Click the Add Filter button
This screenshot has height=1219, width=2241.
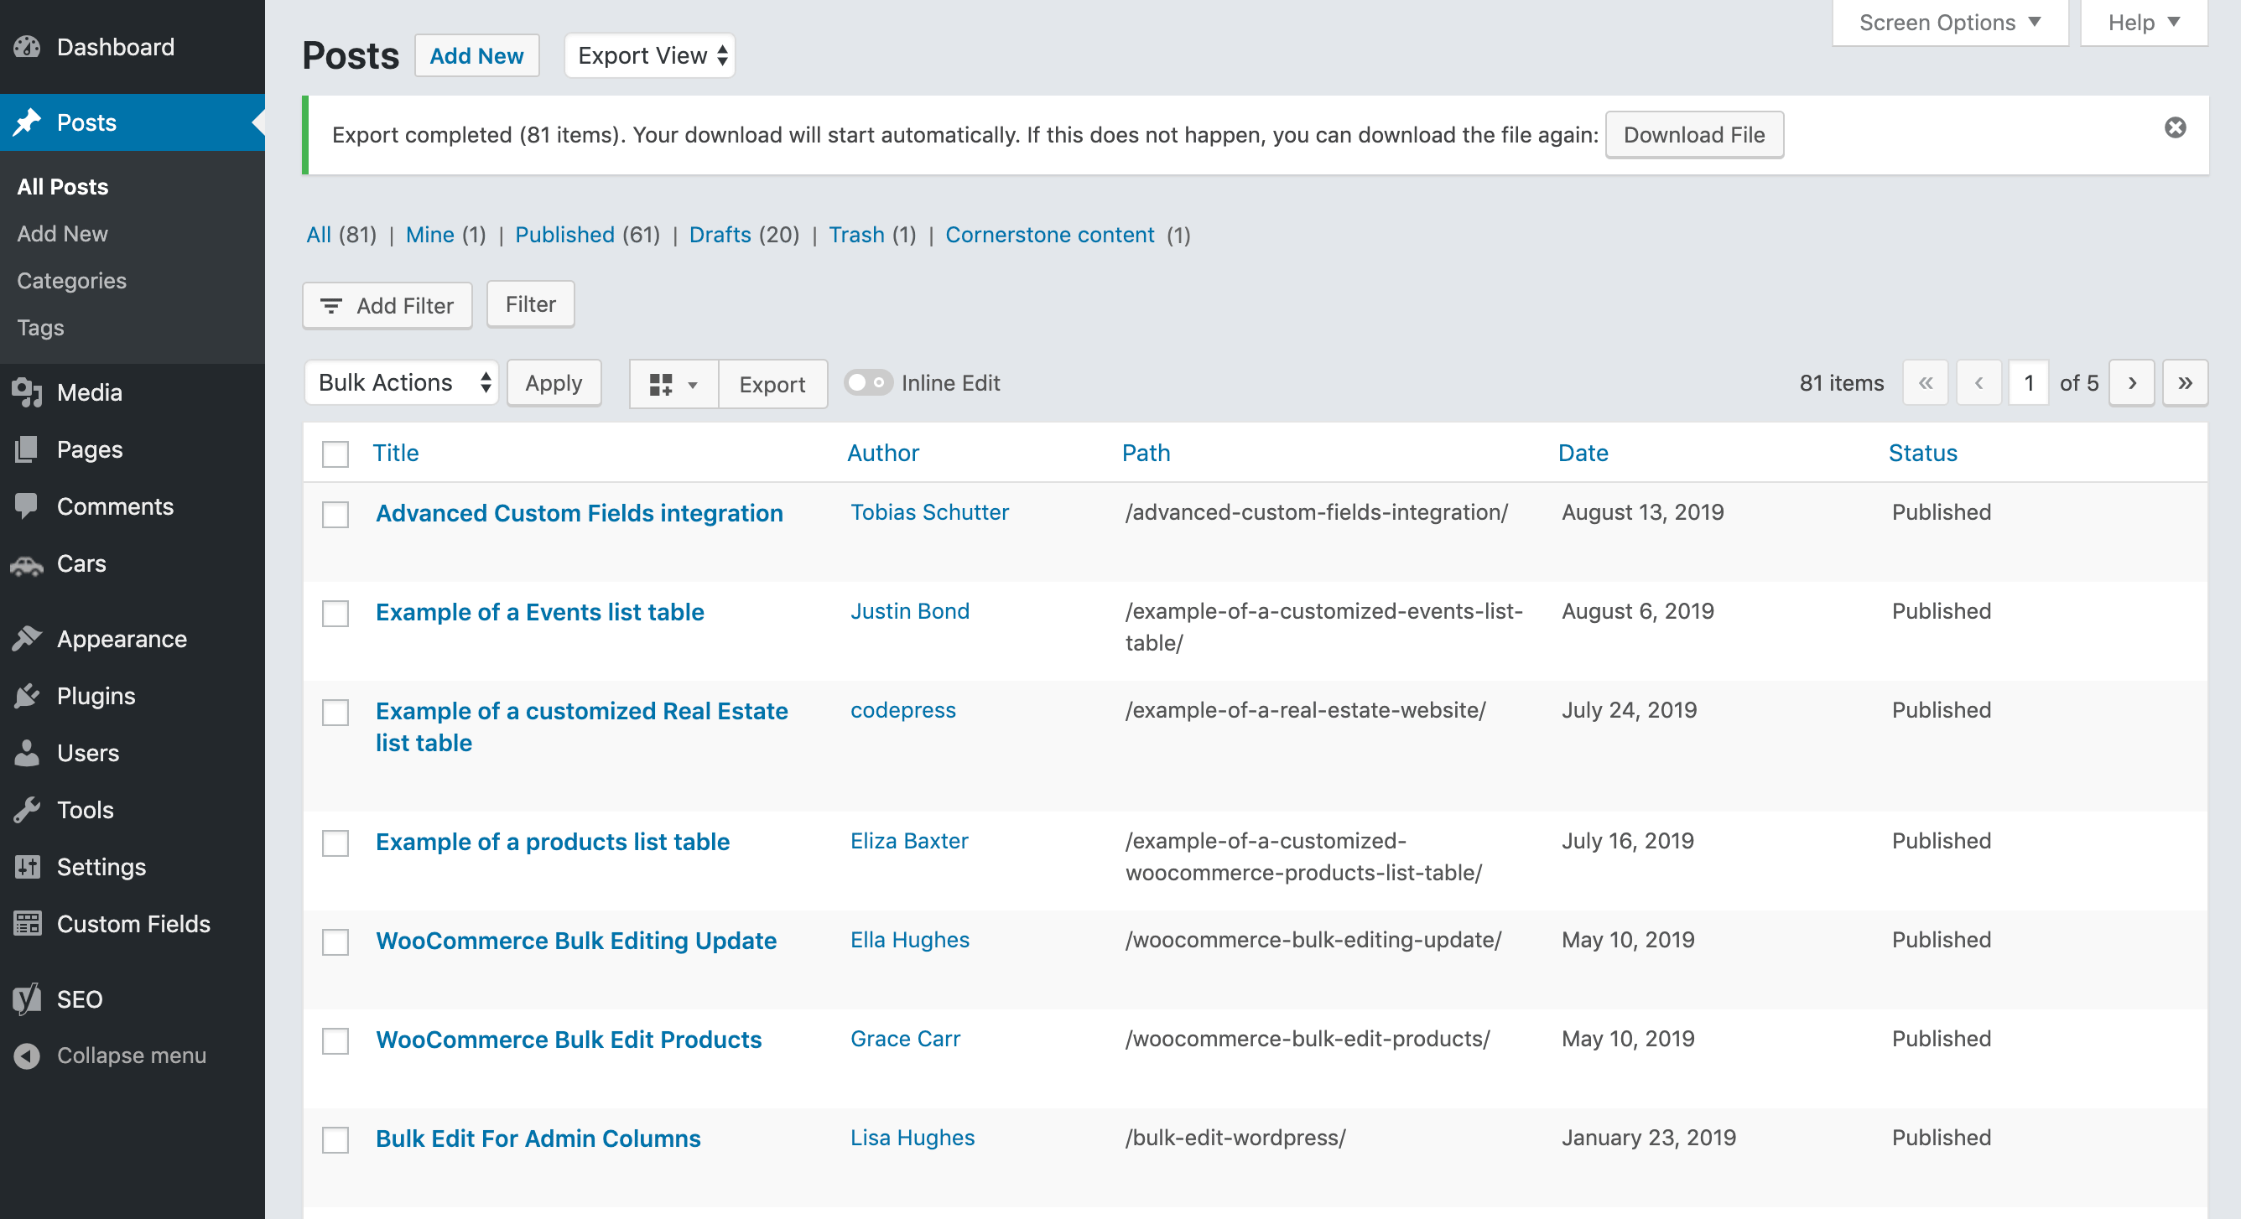click(387, 306)
